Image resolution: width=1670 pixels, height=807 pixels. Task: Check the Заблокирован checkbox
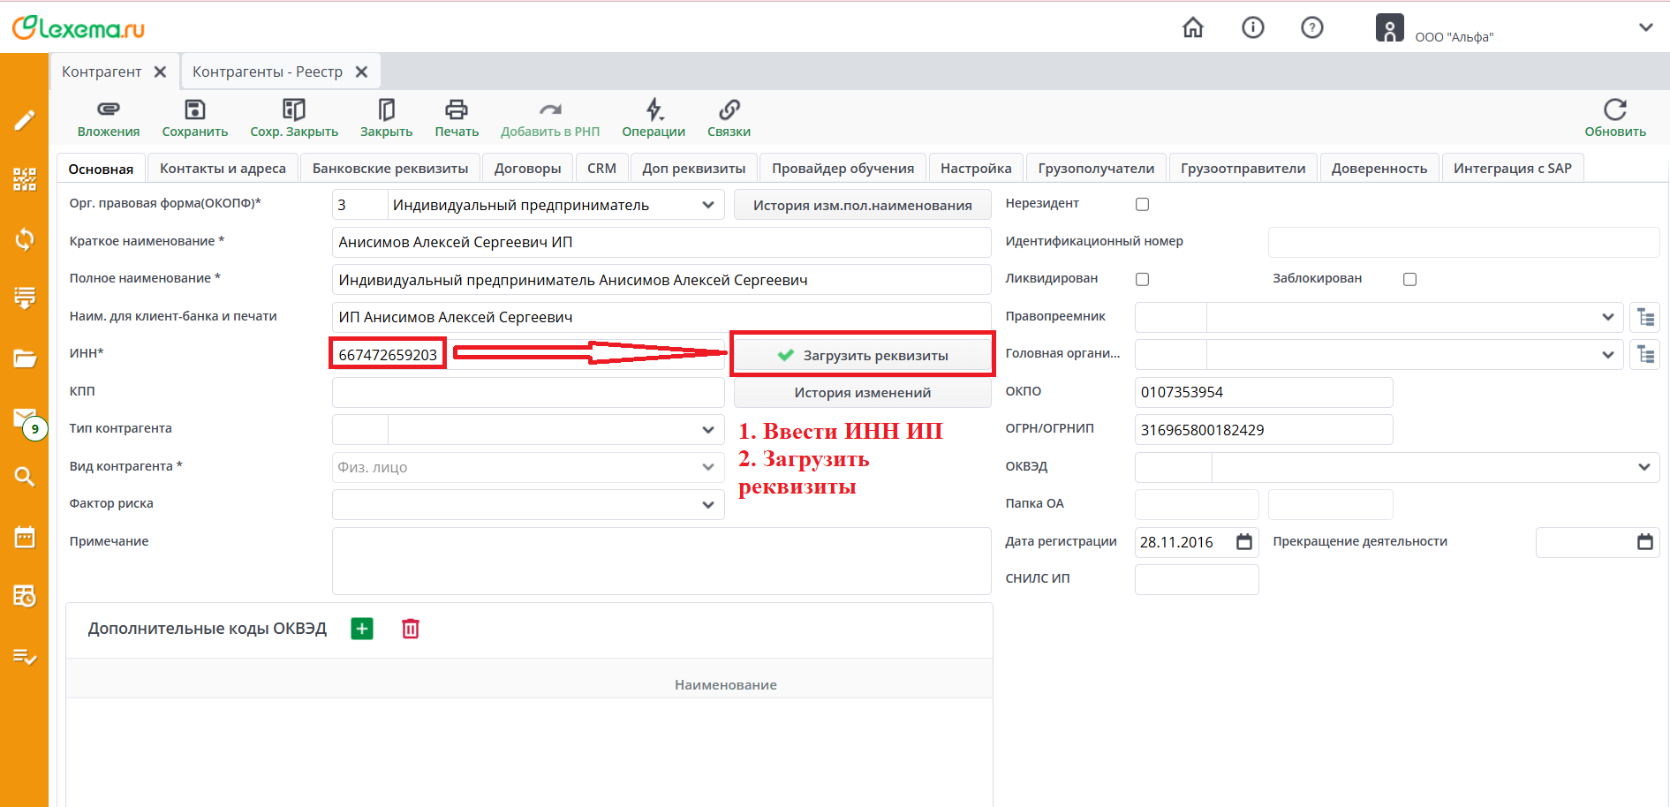pyautogui.click(x=1409, y=280)
